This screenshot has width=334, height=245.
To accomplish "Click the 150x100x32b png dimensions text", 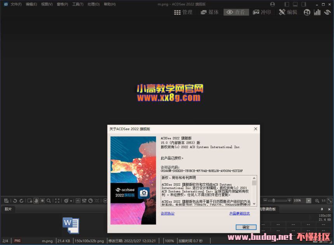I will coord(89,241).
